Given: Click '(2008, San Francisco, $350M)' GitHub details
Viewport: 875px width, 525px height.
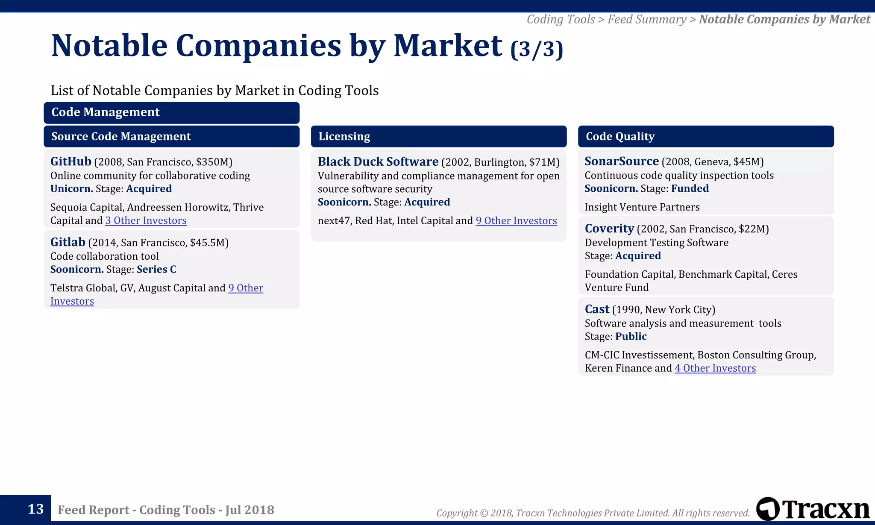Looking at the screenshot, I should [x=163, y=162].
